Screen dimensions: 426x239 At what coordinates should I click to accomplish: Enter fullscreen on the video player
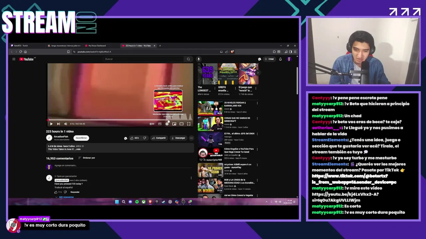(189, 124)
